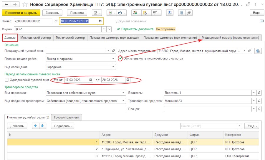Expand the Признак начала рейса dropdown
This screenshot has height=160, width=265.
[113, 59]
